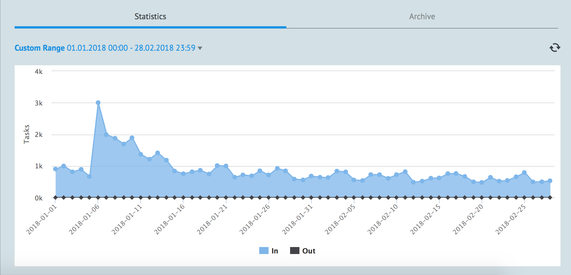Toggle the In series legend item

[x=269, y=251]
